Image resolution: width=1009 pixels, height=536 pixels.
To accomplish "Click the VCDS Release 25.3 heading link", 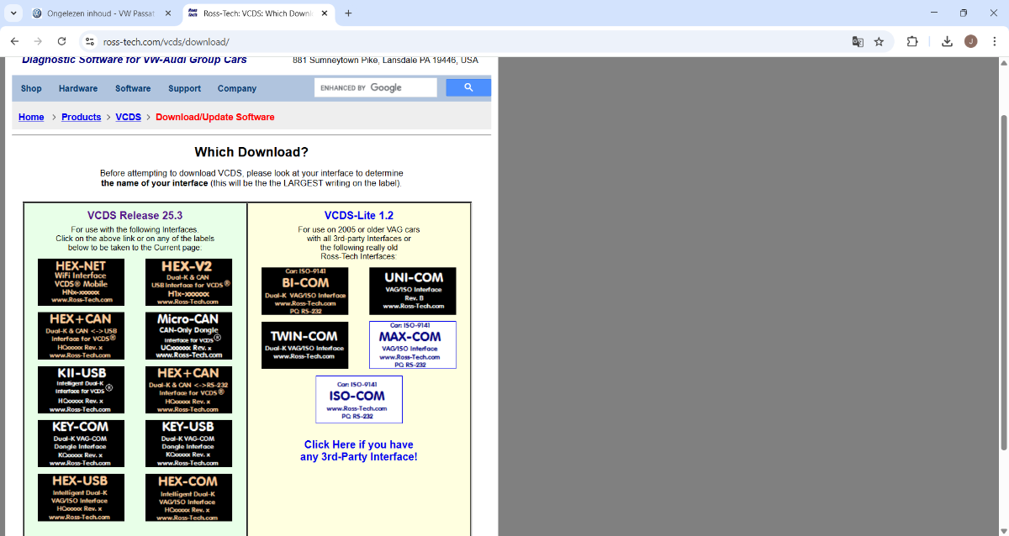I will pyautogui.click(x=135, y=216).
